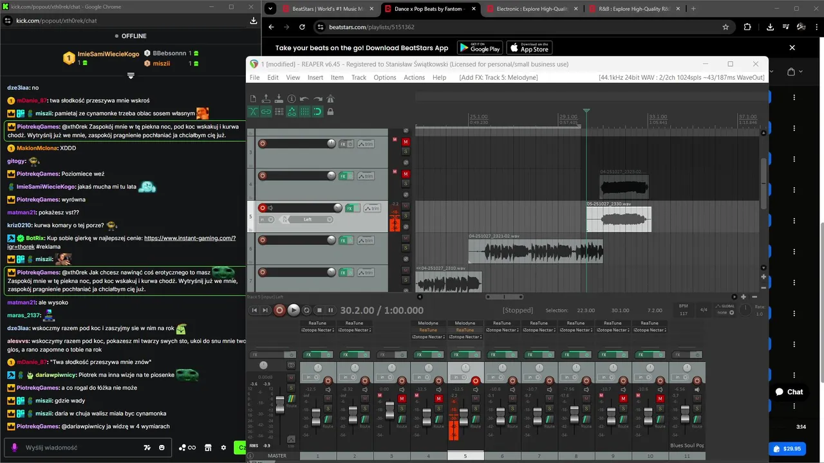Image resolution: width=824 pixels, height=463 pixels.
Task: Open REAPER Options menu
Action: (x=385, y=77)
